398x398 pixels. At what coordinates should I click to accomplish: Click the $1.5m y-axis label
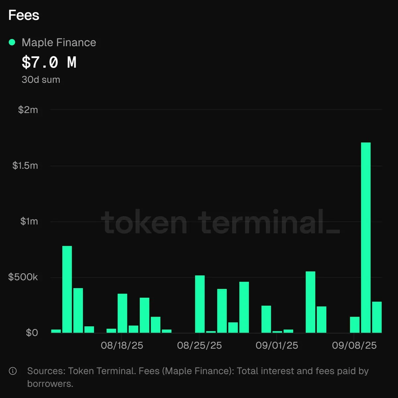click(x=25, y=166)
